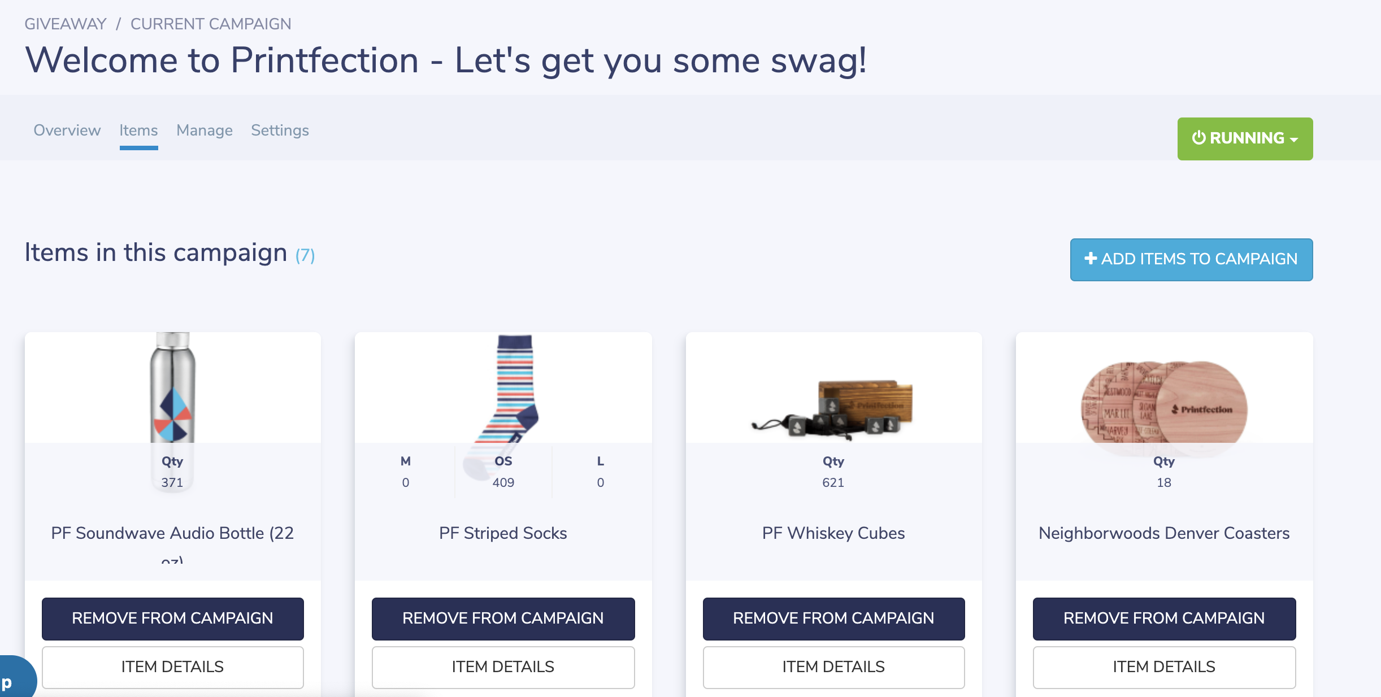Open the RUNNING status dropdown

coord(1245,138)
